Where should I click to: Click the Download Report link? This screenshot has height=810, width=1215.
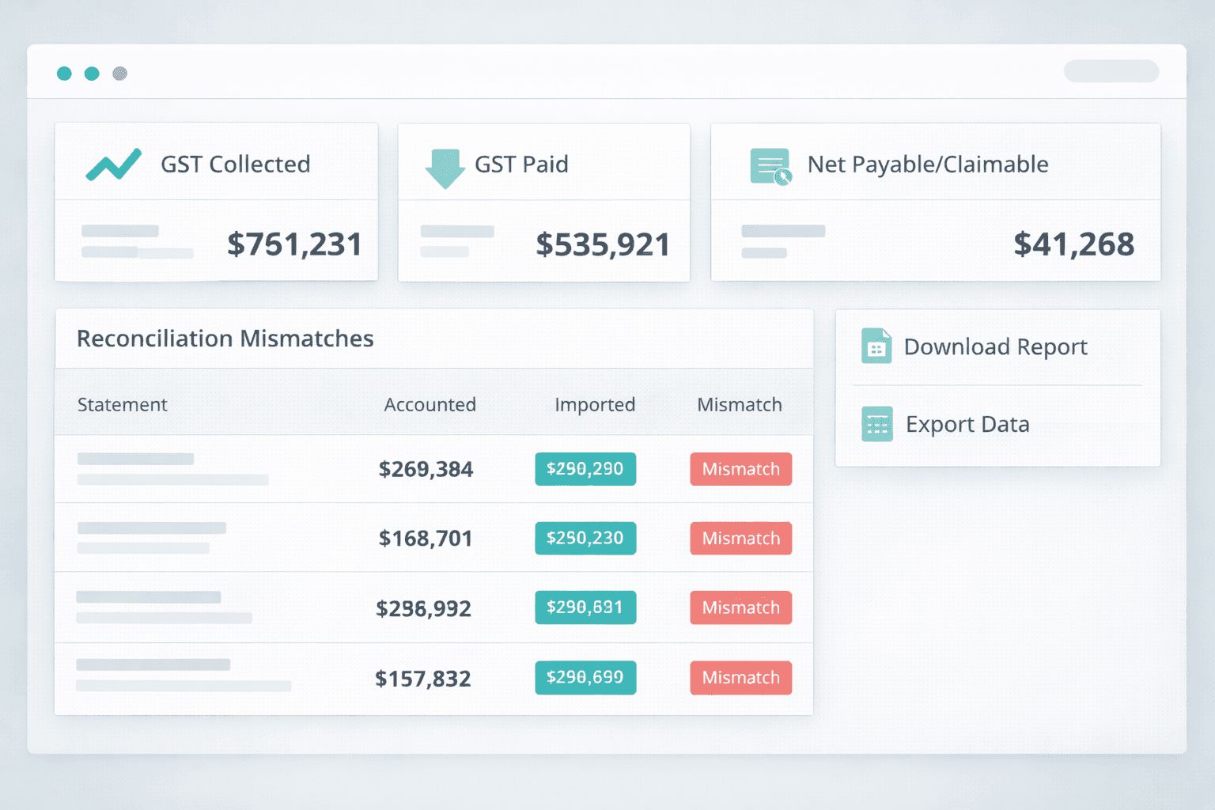coord(996,346)
